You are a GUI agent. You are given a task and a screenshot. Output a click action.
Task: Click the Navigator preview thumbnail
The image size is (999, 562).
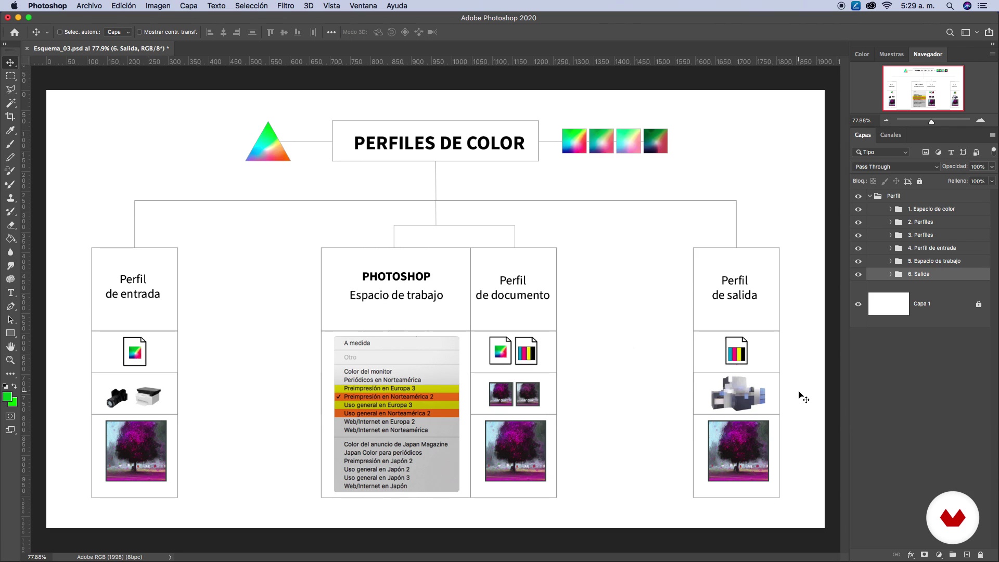[923, 88]
